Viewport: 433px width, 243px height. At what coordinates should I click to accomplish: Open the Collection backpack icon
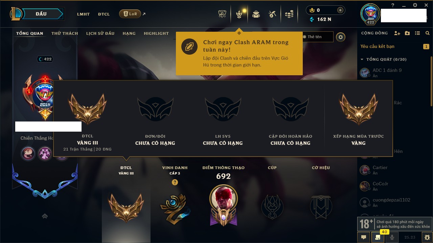[x=256, y=14]
